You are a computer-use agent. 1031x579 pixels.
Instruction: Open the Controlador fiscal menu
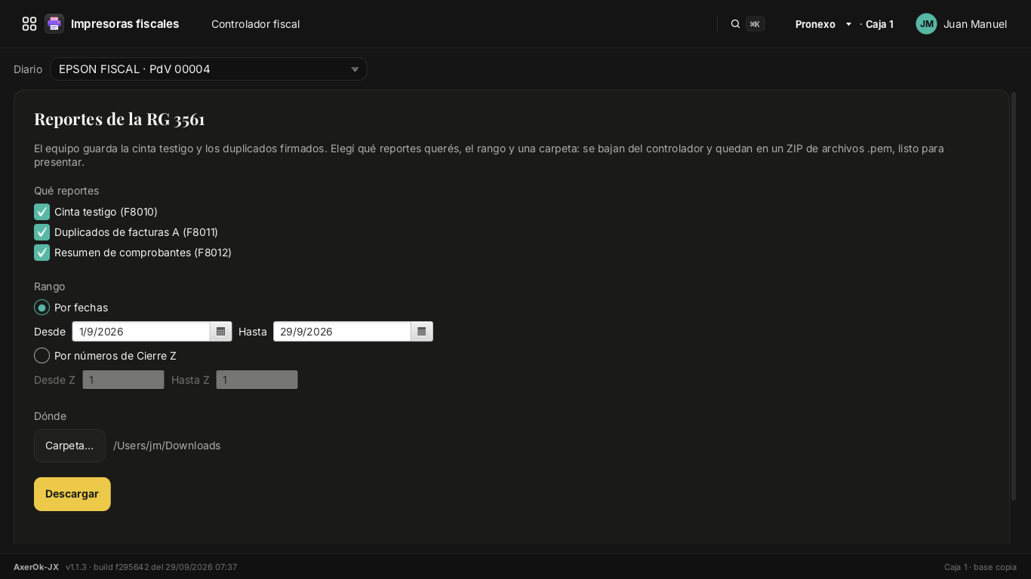(x=255, y=24)
